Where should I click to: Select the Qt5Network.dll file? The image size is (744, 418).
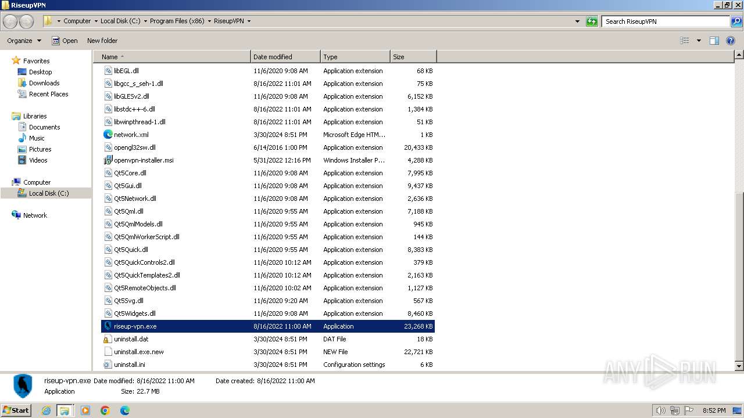[135, 199]
